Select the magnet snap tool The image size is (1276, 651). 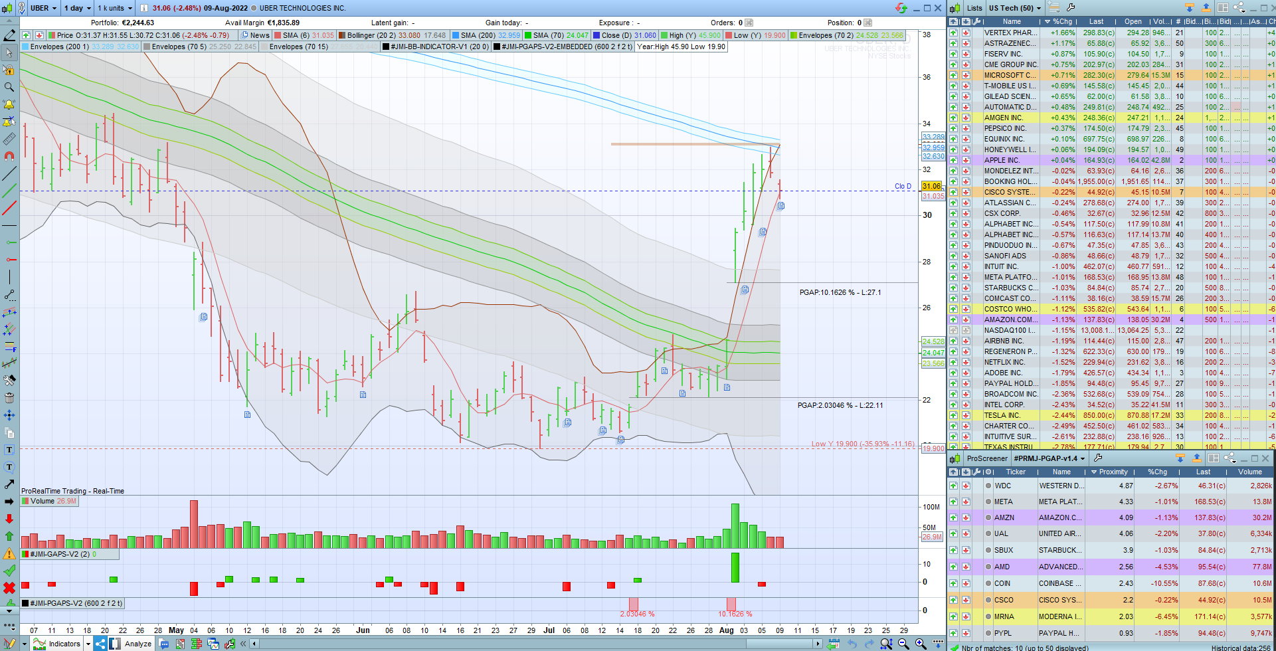point(9,156)
